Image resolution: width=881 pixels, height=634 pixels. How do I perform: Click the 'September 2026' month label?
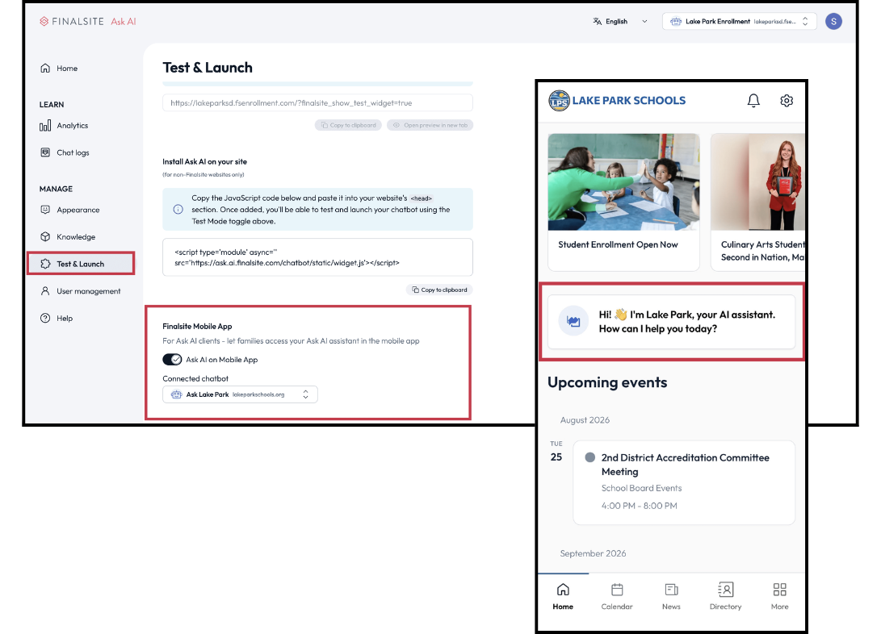pyautogui.click(x=593, y=554)
